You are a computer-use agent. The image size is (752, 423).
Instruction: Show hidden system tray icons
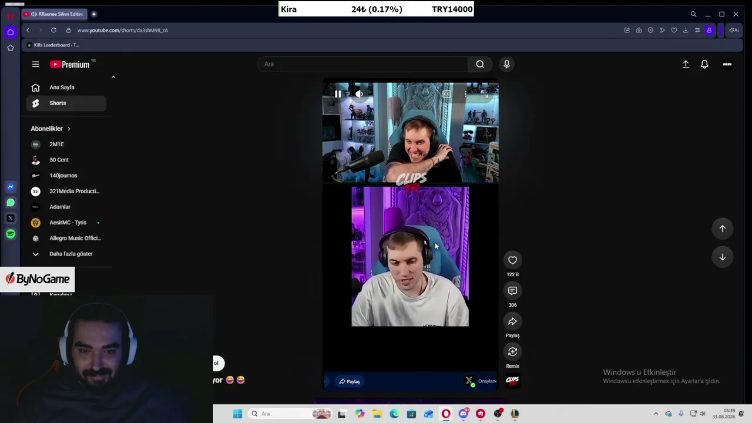[x=656, y=414]
